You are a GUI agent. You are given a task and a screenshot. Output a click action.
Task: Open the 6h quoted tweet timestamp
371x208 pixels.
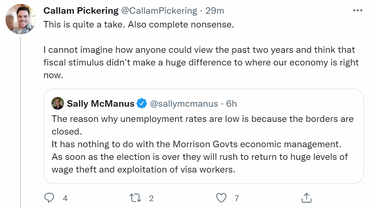pyautogui.click(x=231, y=104)
